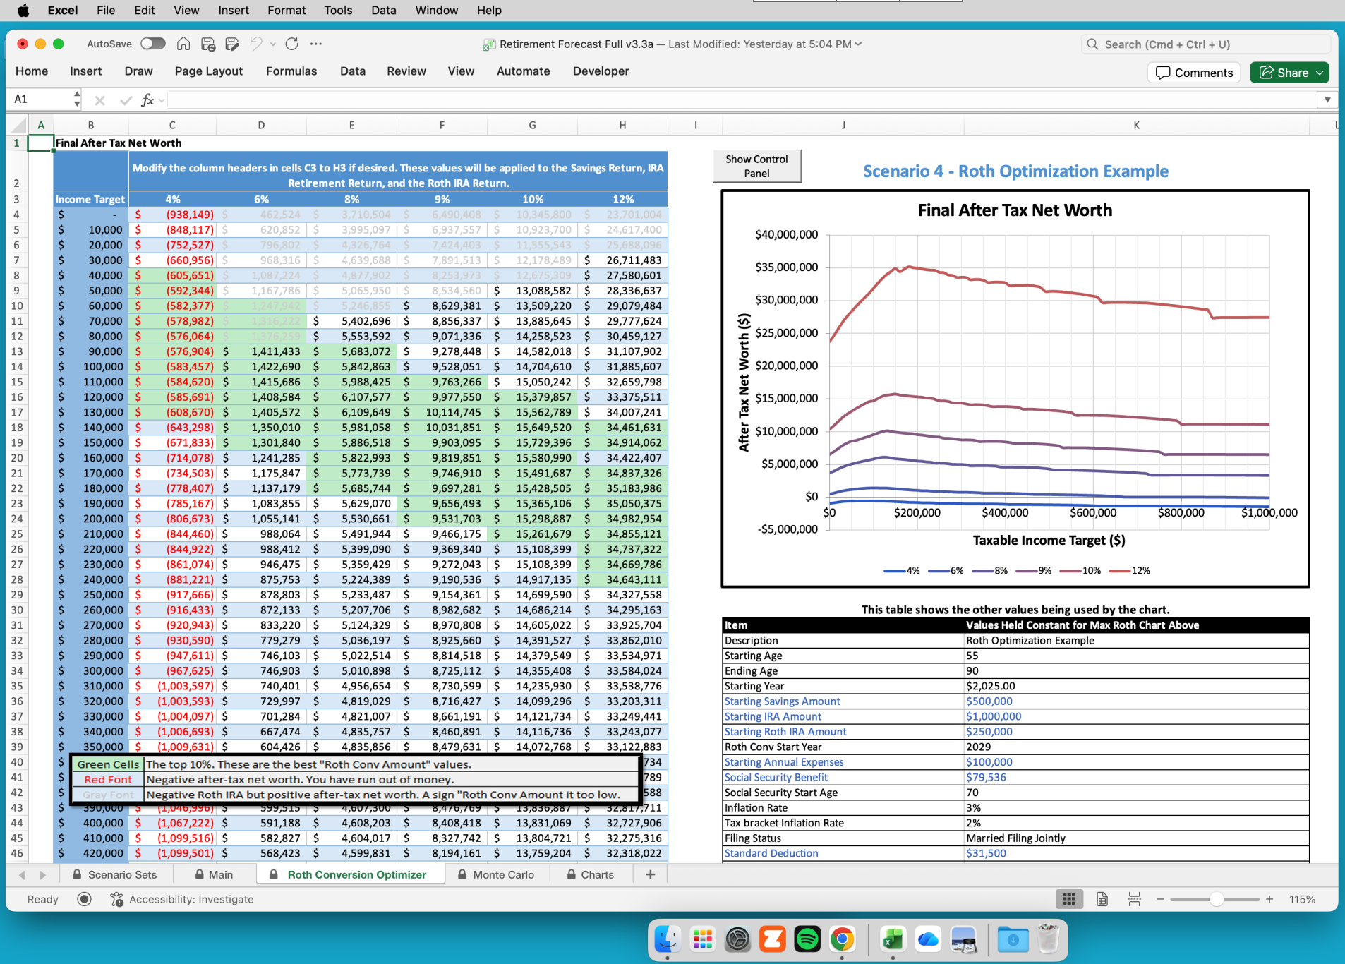The height and width of the screenshot is (964, 1345).
Task: Switch to Page Break Preview view icon
Action: (x=1134, y=899)
